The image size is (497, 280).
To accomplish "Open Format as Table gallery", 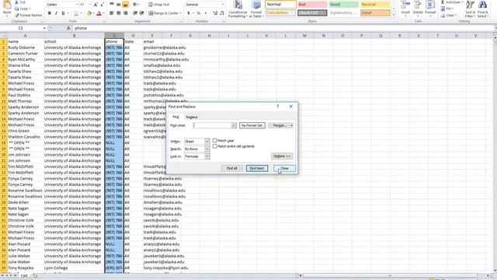I will [256, 9].
